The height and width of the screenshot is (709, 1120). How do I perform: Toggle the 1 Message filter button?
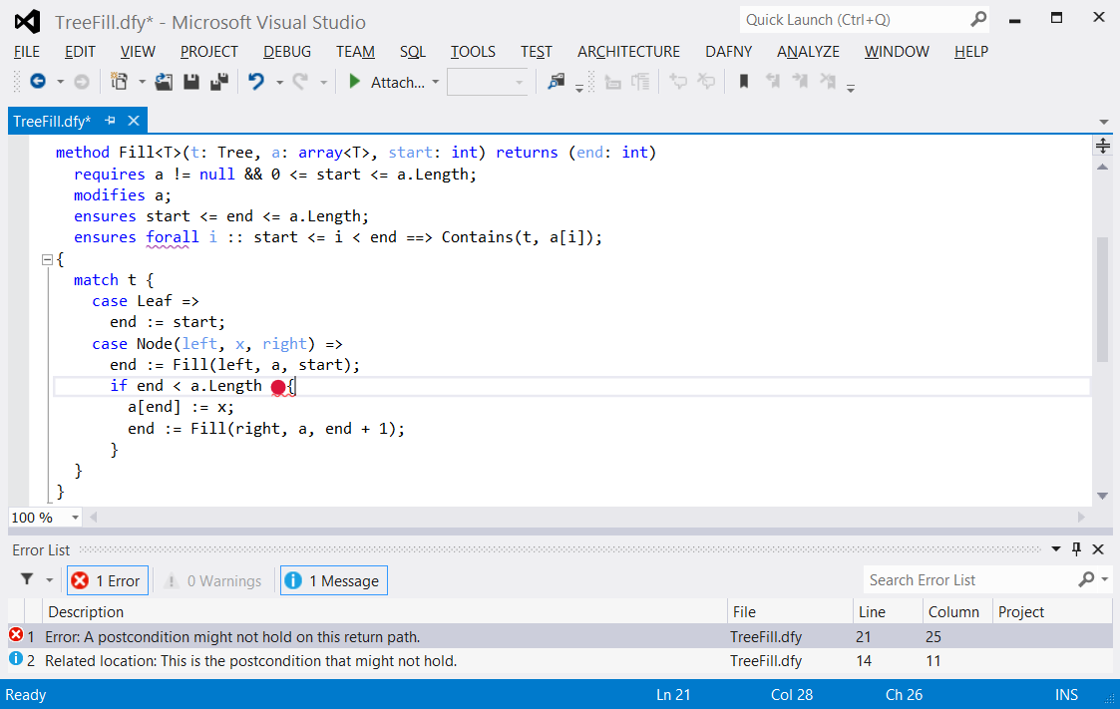[x=334, y=581]
